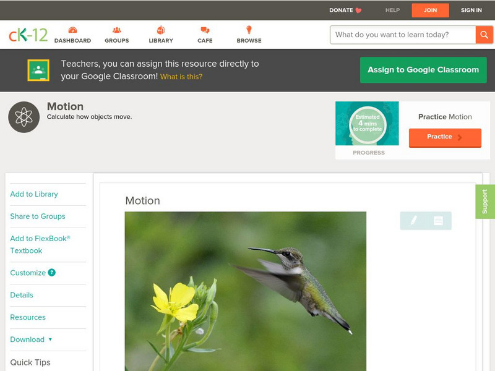
Task: Click the hummingbird photo
Action: [x=246, y=291]
